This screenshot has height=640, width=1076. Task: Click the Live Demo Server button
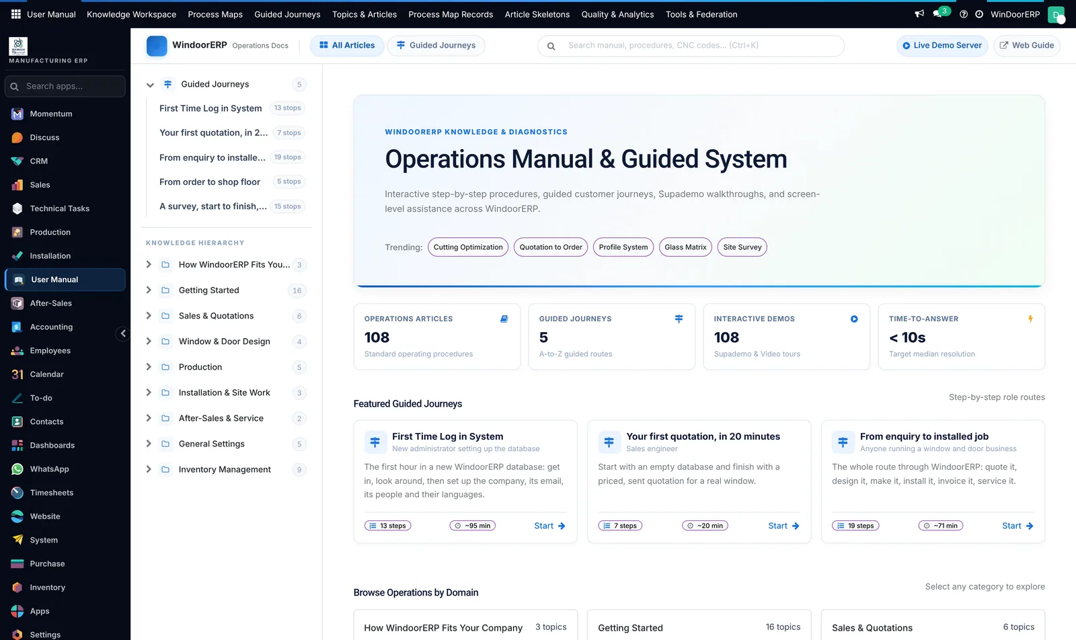pyautogui.click(x=941, y=46)
